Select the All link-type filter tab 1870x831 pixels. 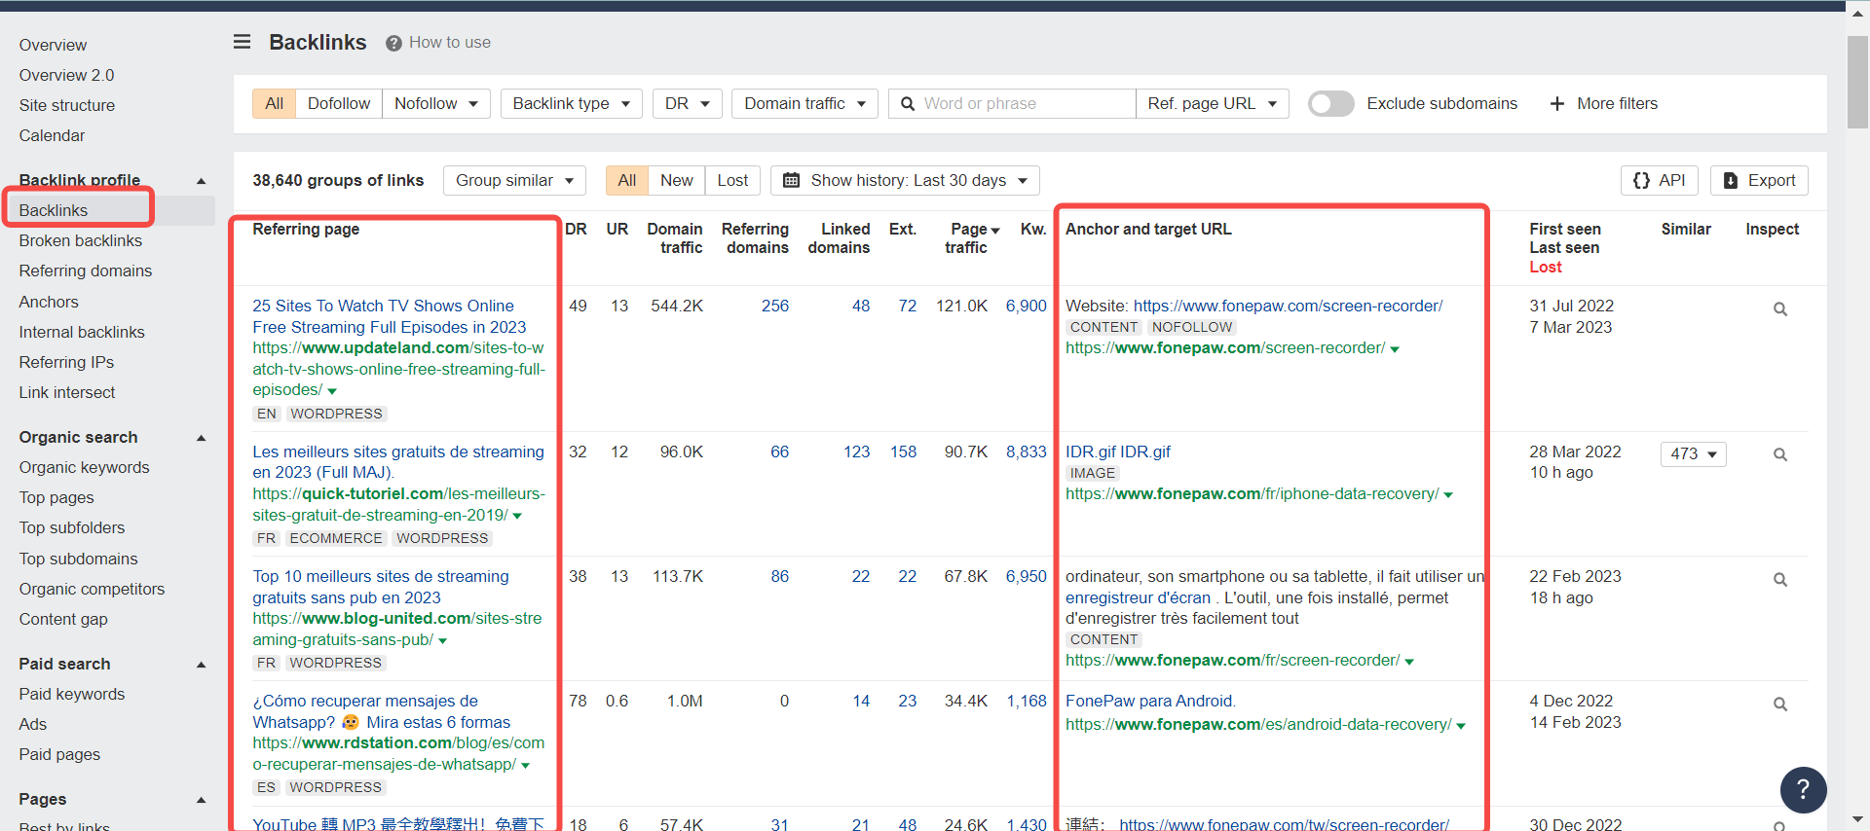pyautogui.click(x=274, y=103)
